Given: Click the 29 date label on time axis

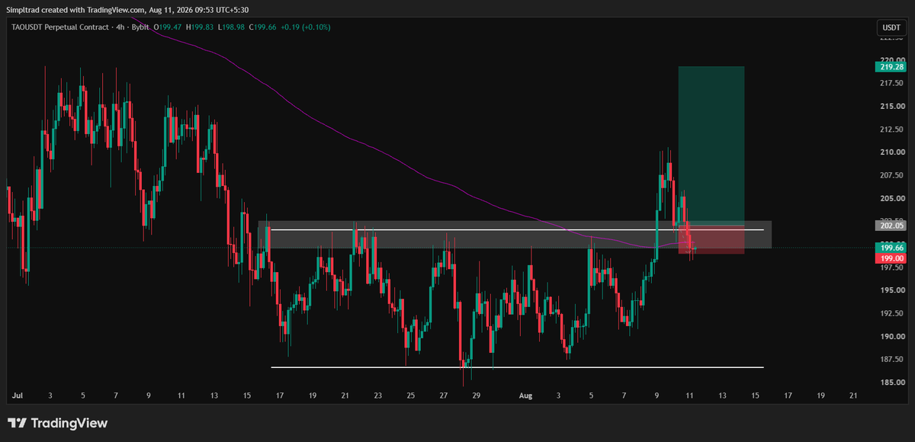Looking at the screenshot, I should 477,396.
